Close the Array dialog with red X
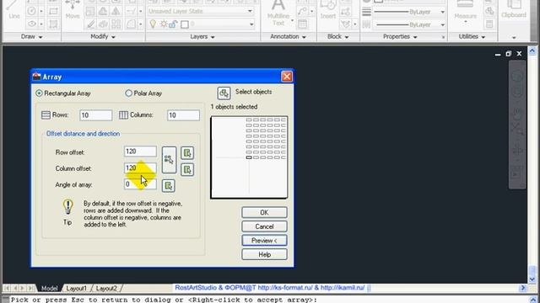This screenshot has width=540, height=303. [x=287, y=77]
